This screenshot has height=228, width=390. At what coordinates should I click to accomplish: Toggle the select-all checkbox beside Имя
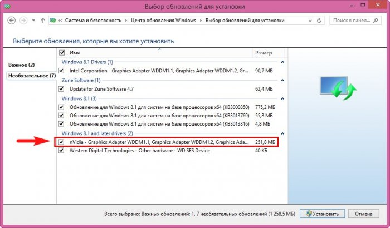(x=62, y=52)
